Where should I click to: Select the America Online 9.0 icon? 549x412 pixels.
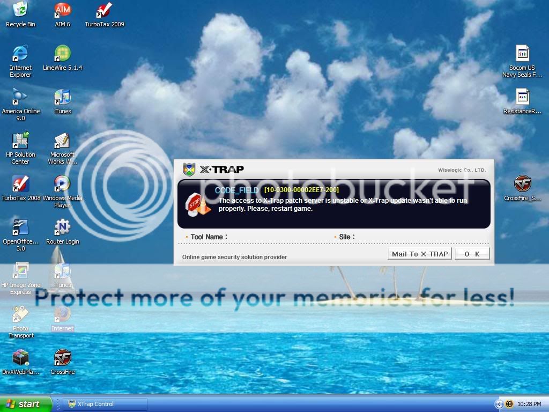point(20,97)
